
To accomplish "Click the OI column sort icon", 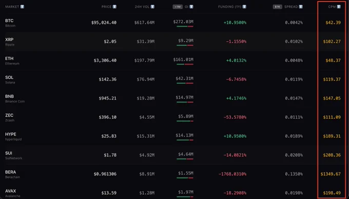I will [x=191, y=7].
